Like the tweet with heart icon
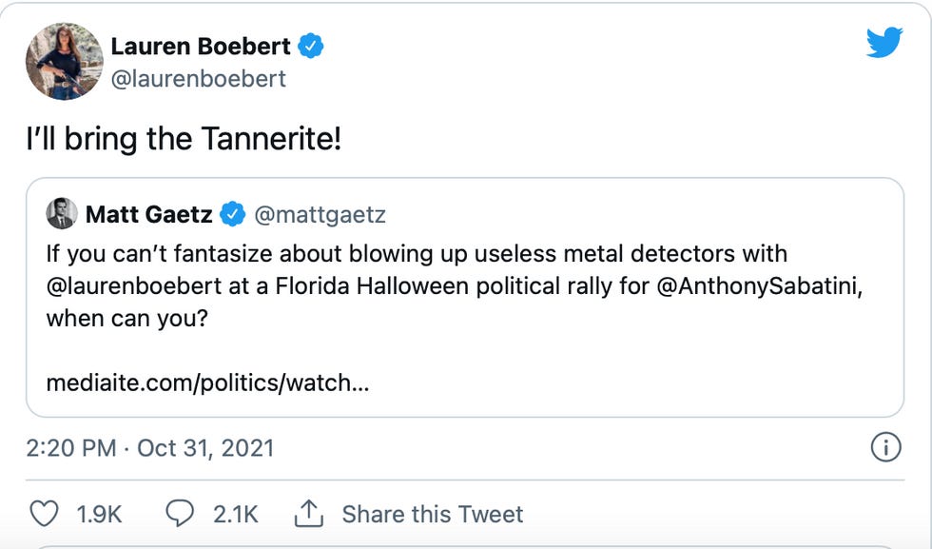Screen dimensions: 932x549 tap(44, 514)
